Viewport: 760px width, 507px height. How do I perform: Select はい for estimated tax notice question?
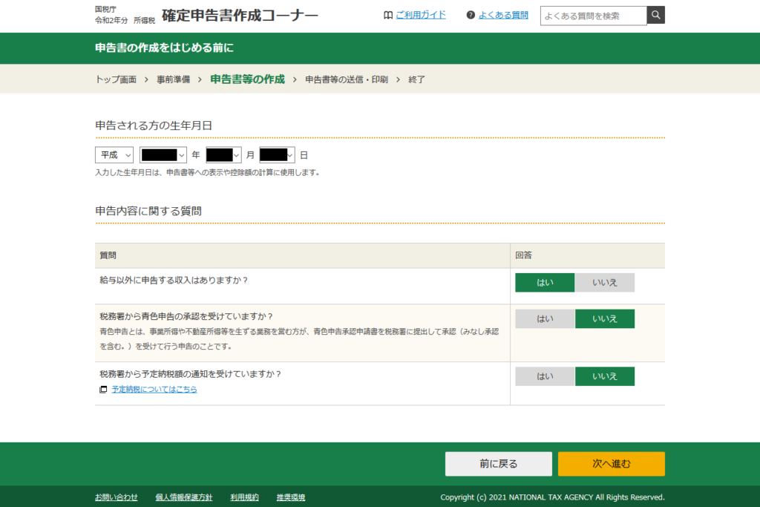[x=545, y=376]
